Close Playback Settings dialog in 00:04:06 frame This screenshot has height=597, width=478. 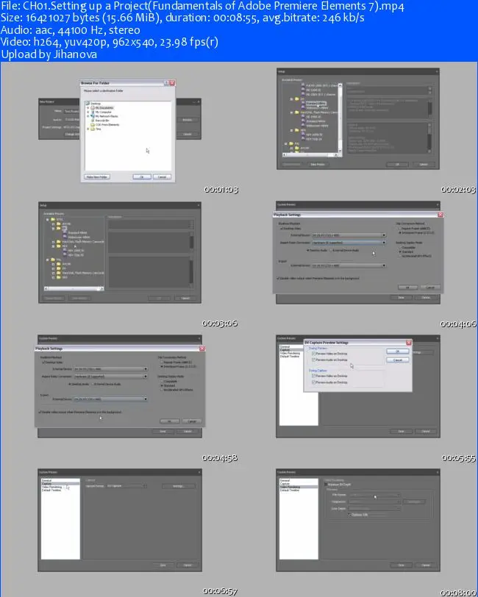tap(440, 215)
